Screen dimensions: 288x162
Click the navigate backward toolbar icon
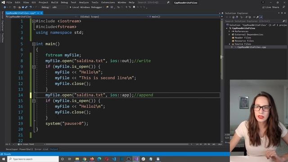click(x=5, y=7)
